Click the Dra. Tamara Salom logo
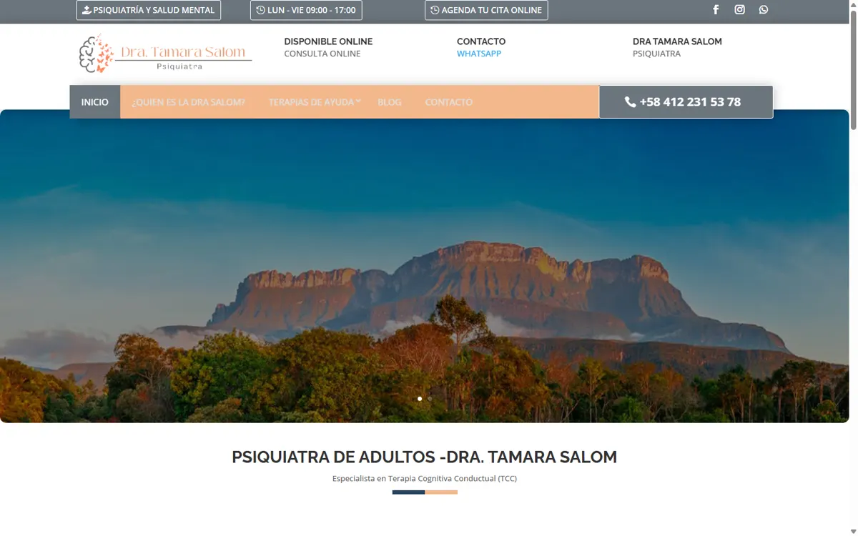 coord(165,54)
